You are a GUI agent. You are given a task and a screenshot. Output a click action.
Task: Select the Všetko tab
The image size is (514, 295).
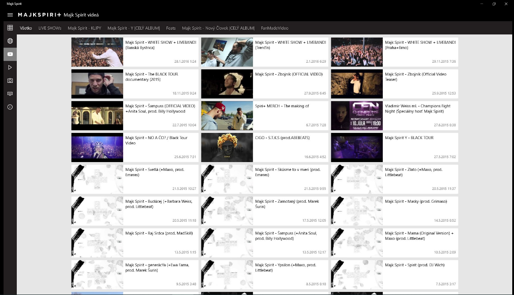point(26,28)
